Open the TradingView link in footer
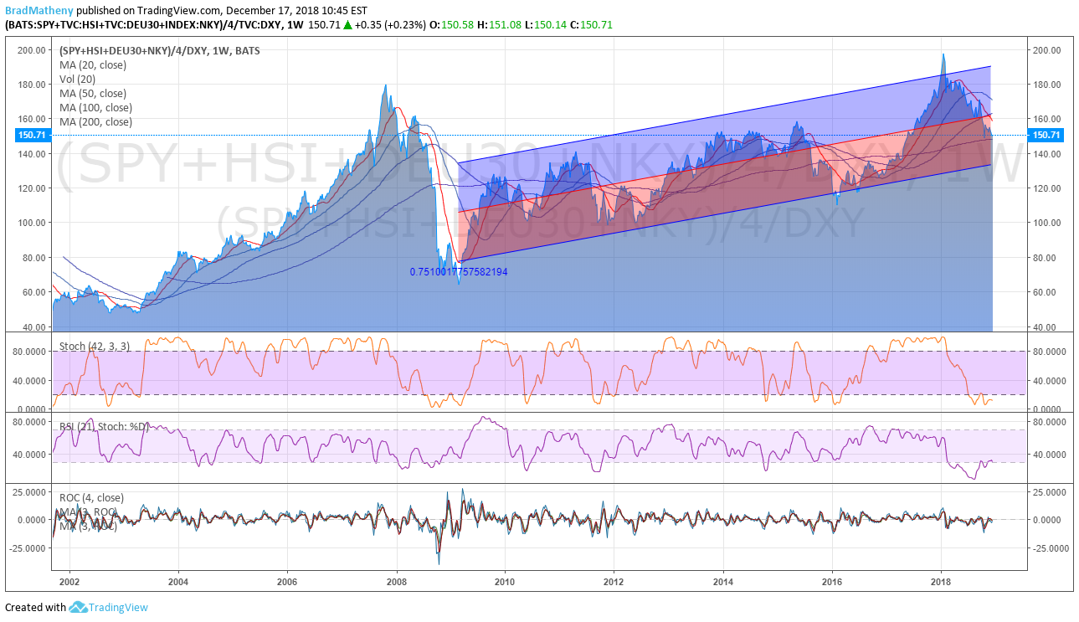Image resolution: width=1079 pixels, height=622 pixels. tap(118, 607)
